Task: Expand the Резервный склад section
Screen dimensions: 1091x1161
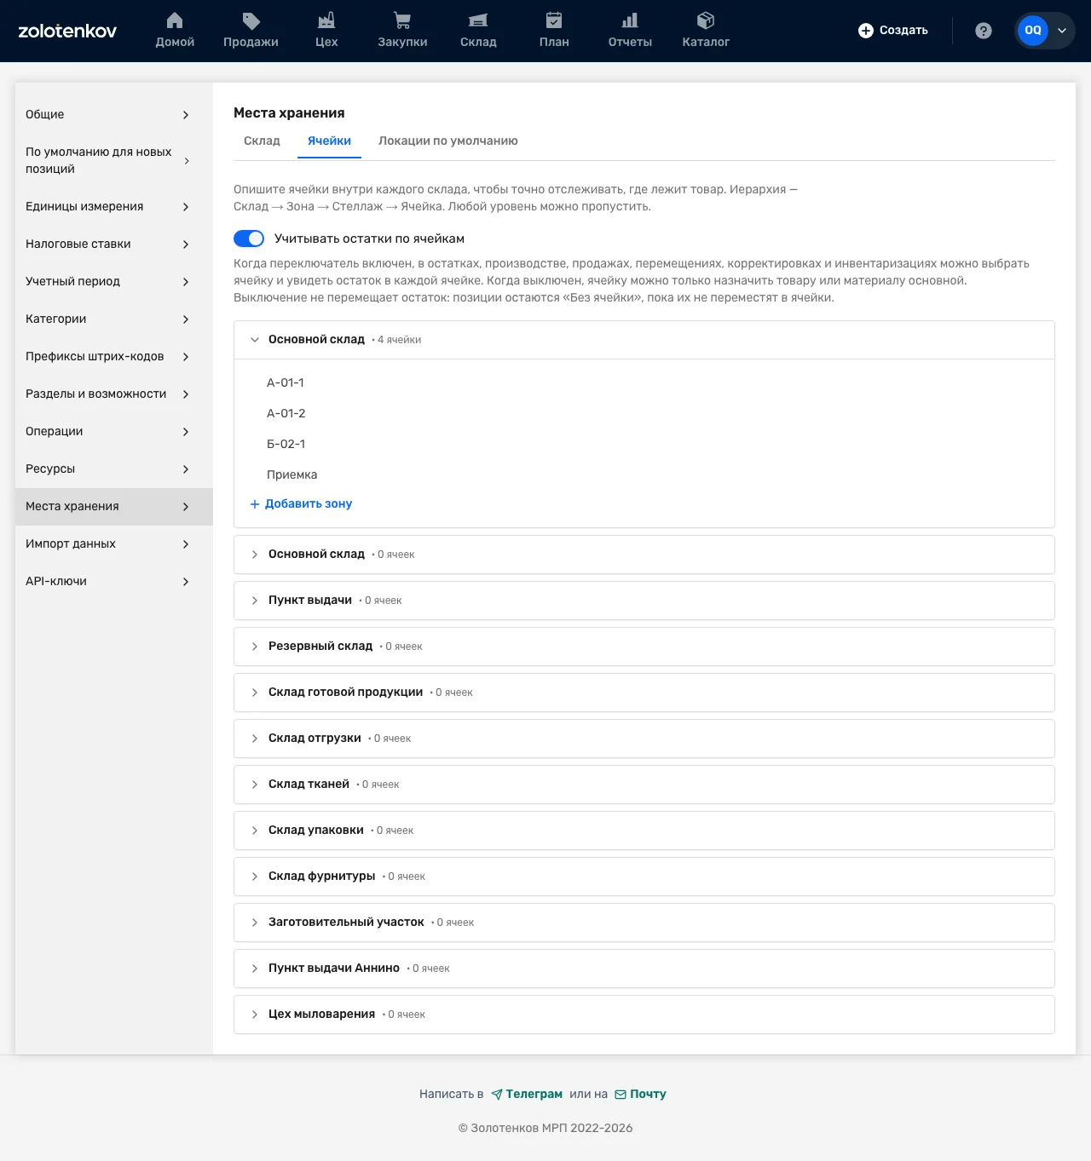Action: coord(644,647)
